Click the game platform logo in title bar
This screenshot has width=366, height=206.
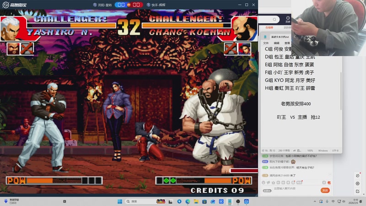point(15,5)
